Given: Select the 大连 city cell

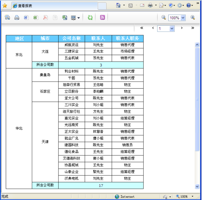Looking at the screenshot, I should [x=45, y=52].
